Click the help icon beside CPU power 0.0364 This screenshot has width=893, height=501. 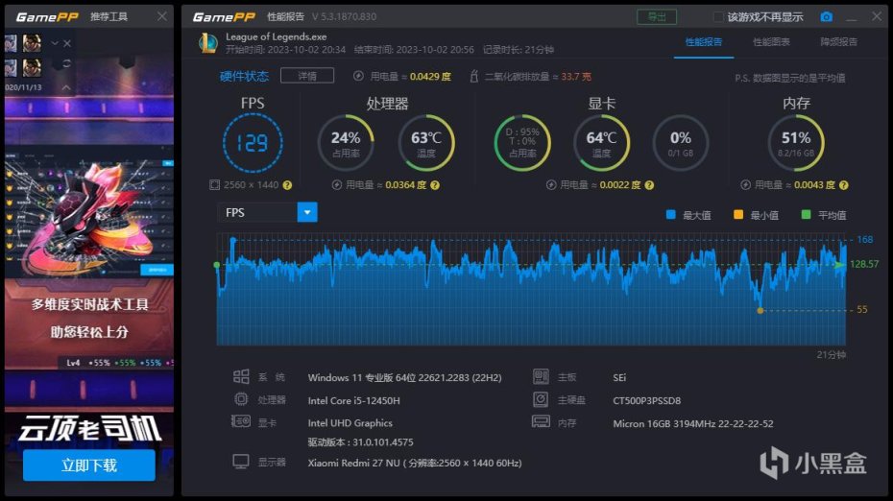click(x=435, y=185)
